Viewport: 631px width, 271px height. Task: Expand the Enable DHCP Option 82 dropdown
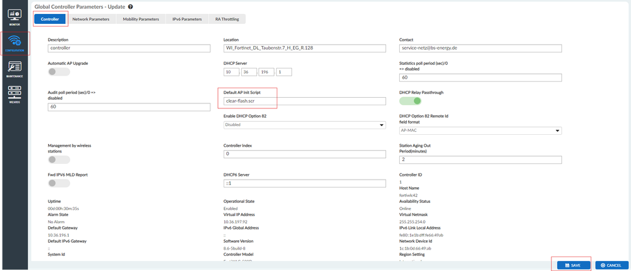[x=304, y=125]
